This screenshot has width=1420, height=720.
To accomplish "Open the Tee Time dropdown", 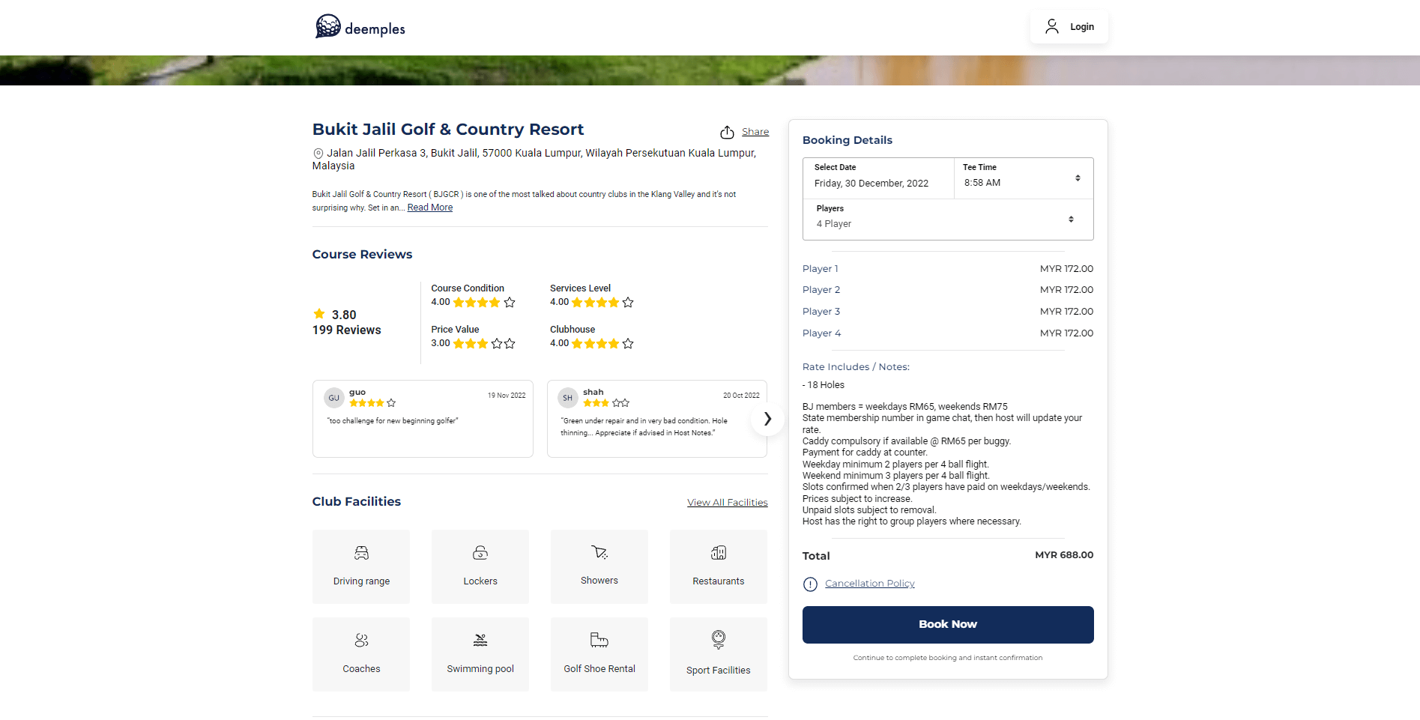I will click(1024, 178).
